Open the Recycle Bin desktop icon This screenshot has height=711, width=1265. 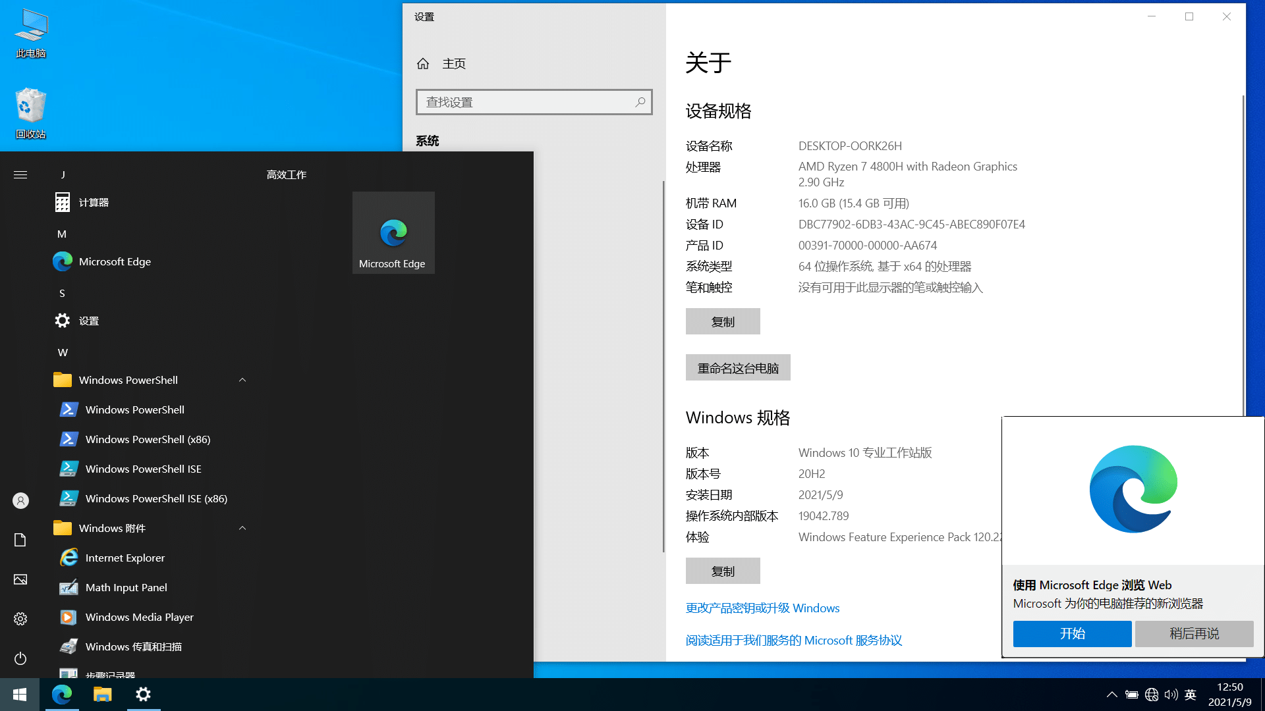pos(31,113)
